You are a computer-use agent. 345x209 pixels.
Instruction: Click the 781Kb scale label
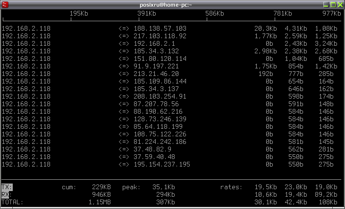283,13
